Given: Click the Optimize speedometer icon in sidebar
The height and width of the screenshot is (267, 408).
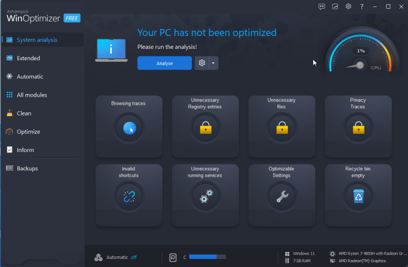Looking at the screenshot, I should (x=9, y=132).
